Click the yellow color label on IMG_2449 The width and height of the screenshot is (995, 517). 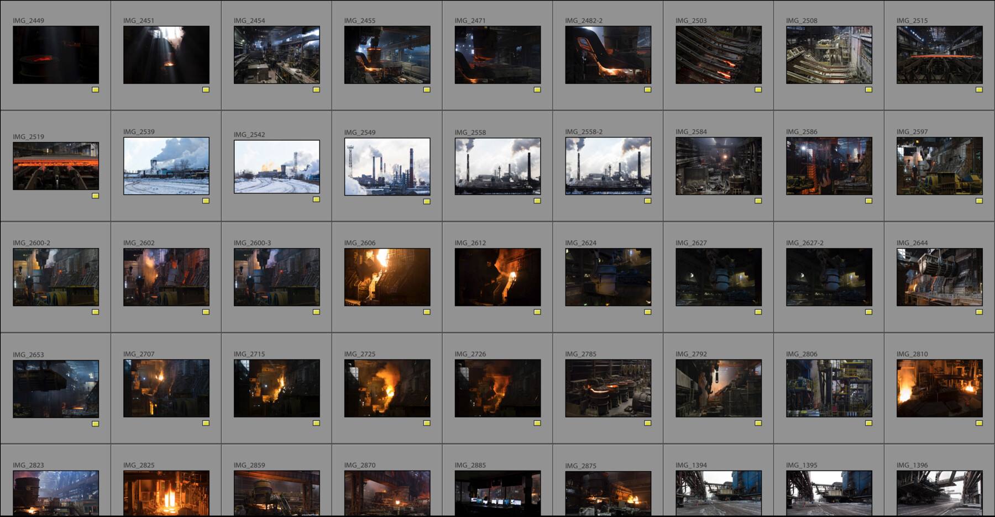click(96, 89)
